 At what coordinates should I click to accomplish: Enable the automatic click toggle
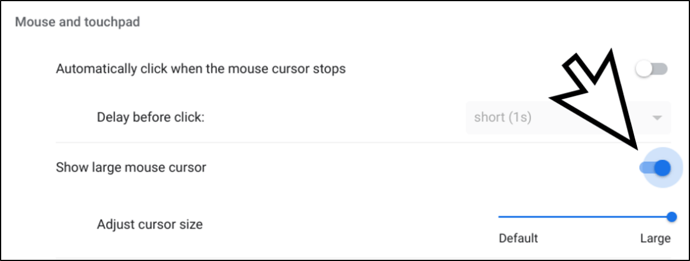click(x=651, y=69)
